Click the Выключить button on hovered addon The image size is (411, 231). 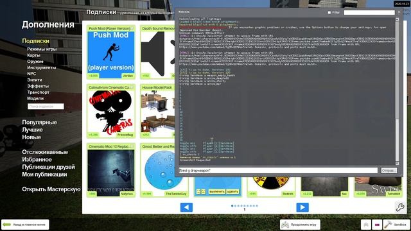pyautogui.click(x=217, y=192)
